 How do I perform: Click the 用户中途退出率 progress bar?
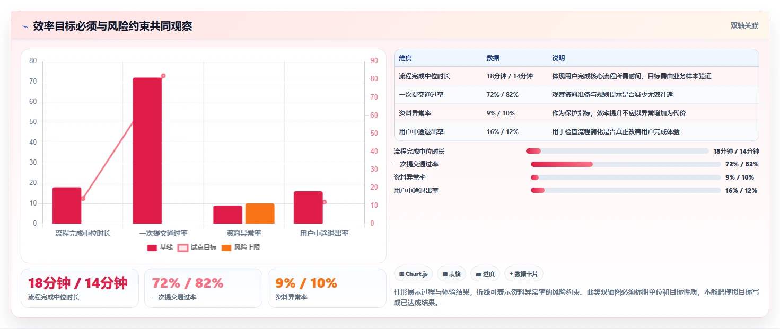626,190
